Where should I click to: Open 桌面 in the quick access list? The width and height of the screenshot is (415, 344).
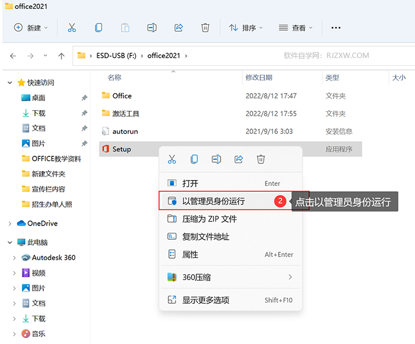[39, 98]
